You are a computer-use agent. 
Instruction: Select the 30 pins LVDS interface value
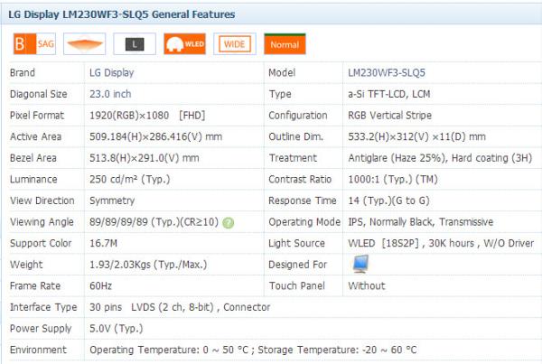point(180,307)
